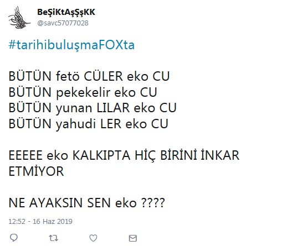This screenshot has width=292, height=246.
Task: Open the 12:52 - 16 Haz 2019 timestamp
Action: pyautogui.click(x=40, y=221)
